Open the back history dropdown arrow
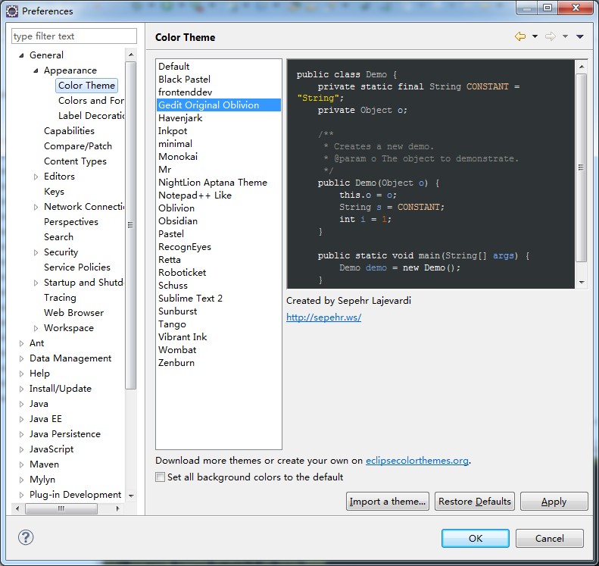599x566 pixels. (535, 36)
